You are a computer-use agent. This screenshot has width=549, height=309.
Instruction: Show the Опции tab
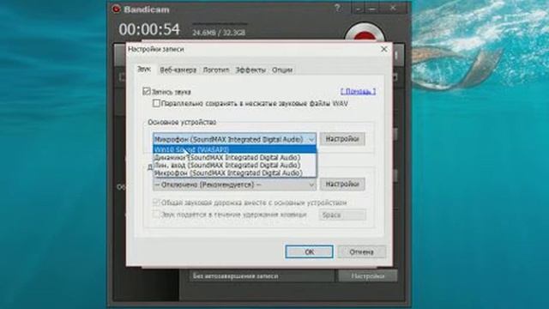coord(282,70)
